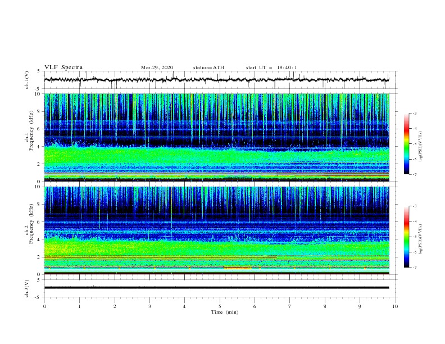Click inside the ch.2 spectrogram panel
The height and width of the screenshot is (344, 445).
[x=217, y=230]
